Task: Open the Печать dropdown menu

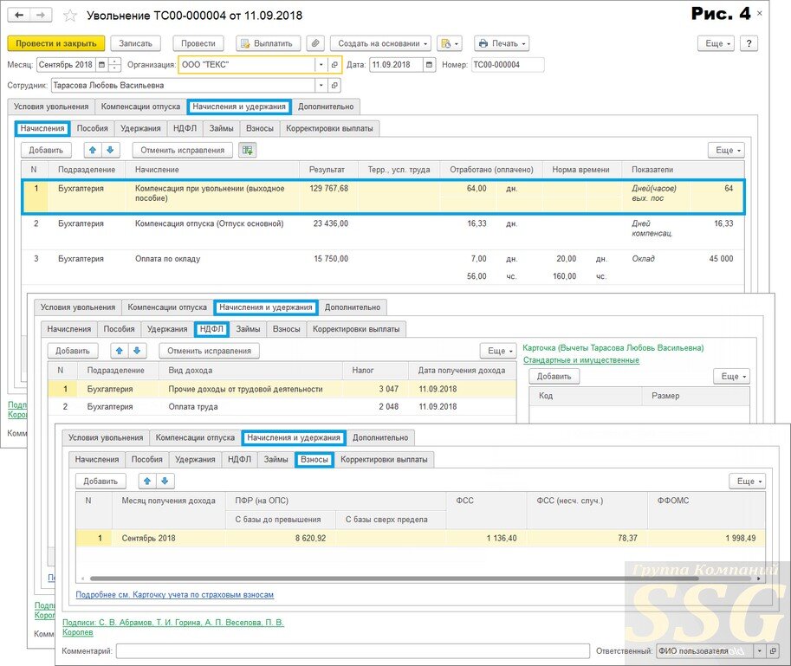Action: pos(502,43)
